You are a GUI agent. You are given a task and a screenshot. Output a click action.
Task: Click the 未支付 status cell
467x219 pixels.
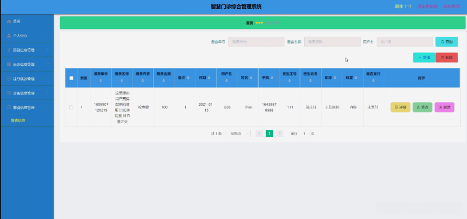point(373,107)
